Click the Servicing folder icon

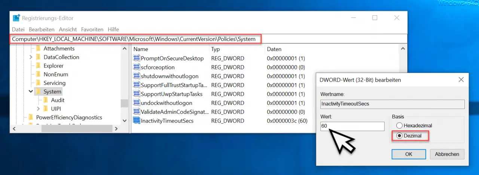point(38,83)
